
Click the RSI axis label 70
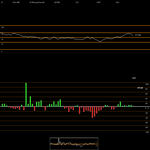(x=2, y=34)
